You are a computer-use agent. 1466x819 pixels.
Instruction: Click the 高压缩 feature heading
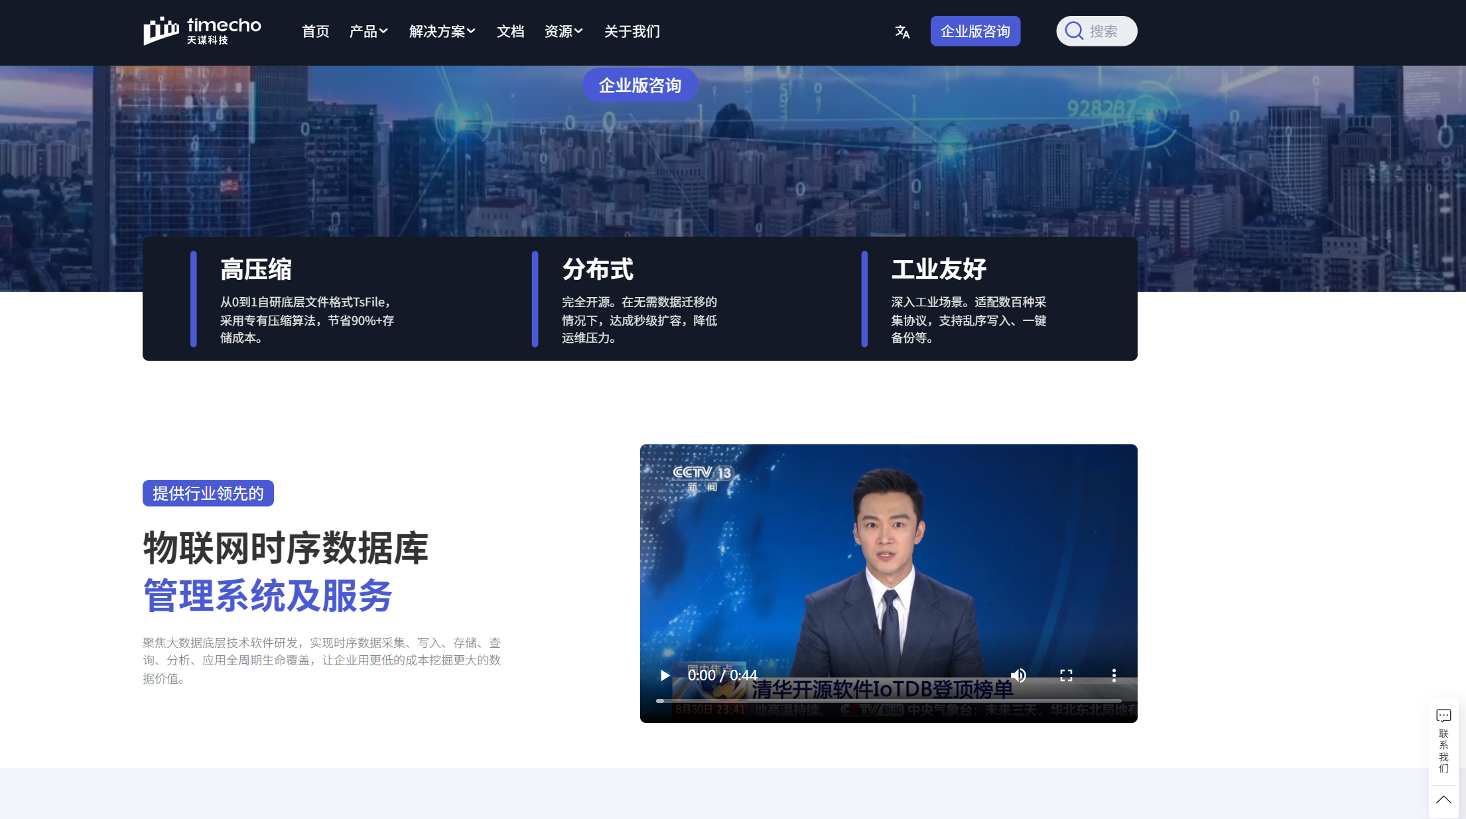(x=256, y=269)
